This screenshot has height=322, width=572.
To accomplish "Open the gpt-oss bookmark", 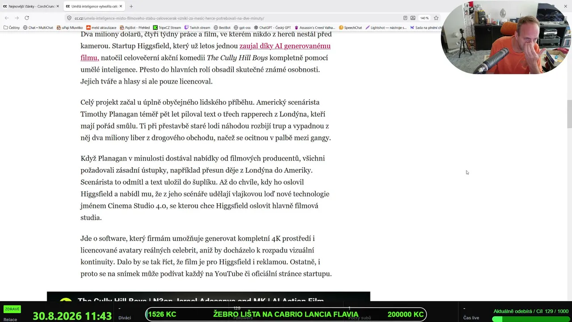I will (x=242, y=28).
